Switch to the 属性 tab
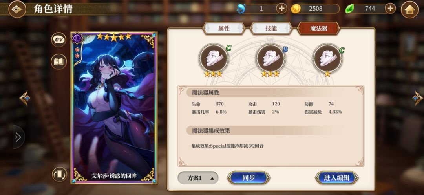Image resolution: width=424 pixels, height=195 pixels. [x=224, y=28]
